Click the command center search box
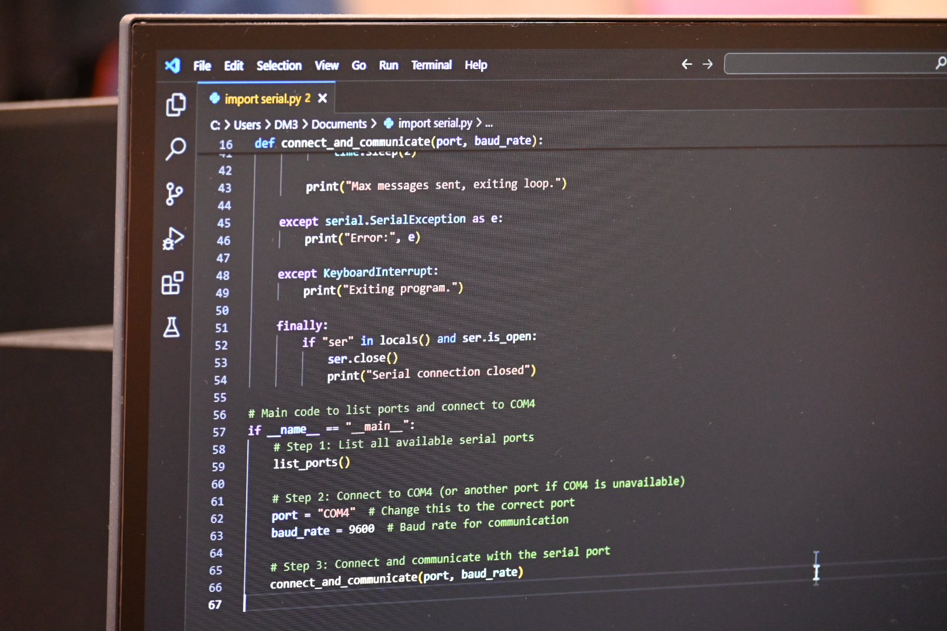 click(830, 64)
